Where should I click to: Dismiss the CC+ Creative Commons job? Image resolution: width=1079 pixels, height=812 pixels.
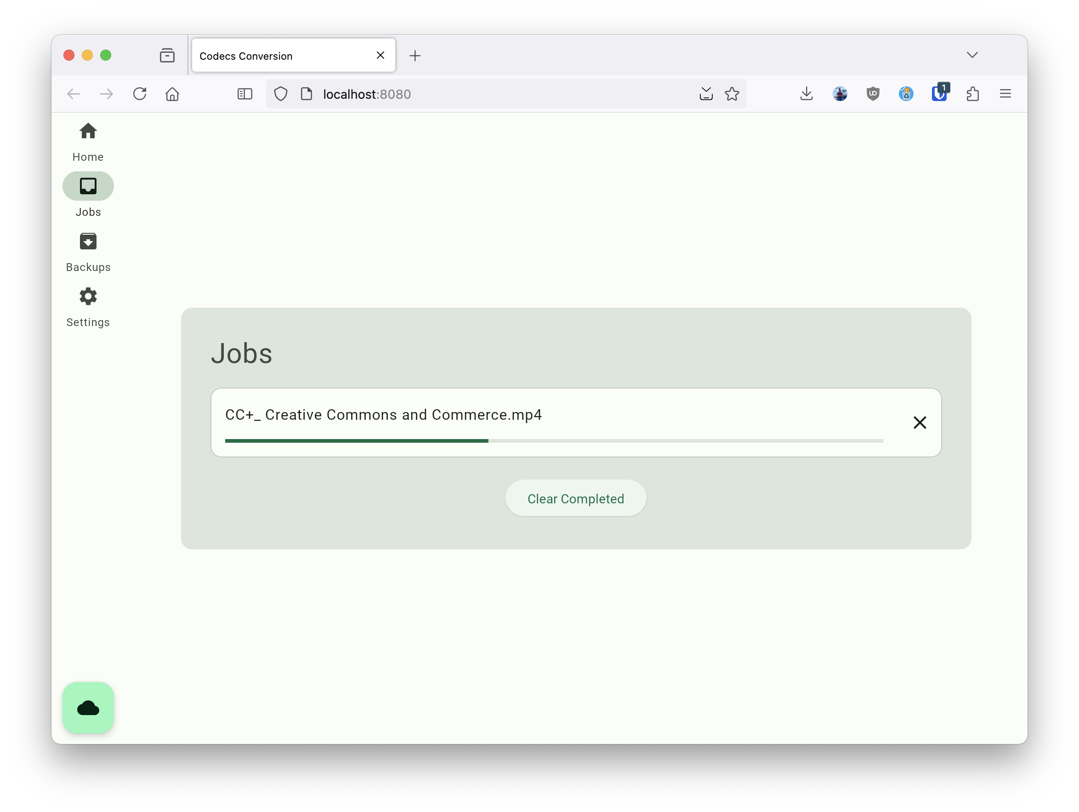point(921,421)
